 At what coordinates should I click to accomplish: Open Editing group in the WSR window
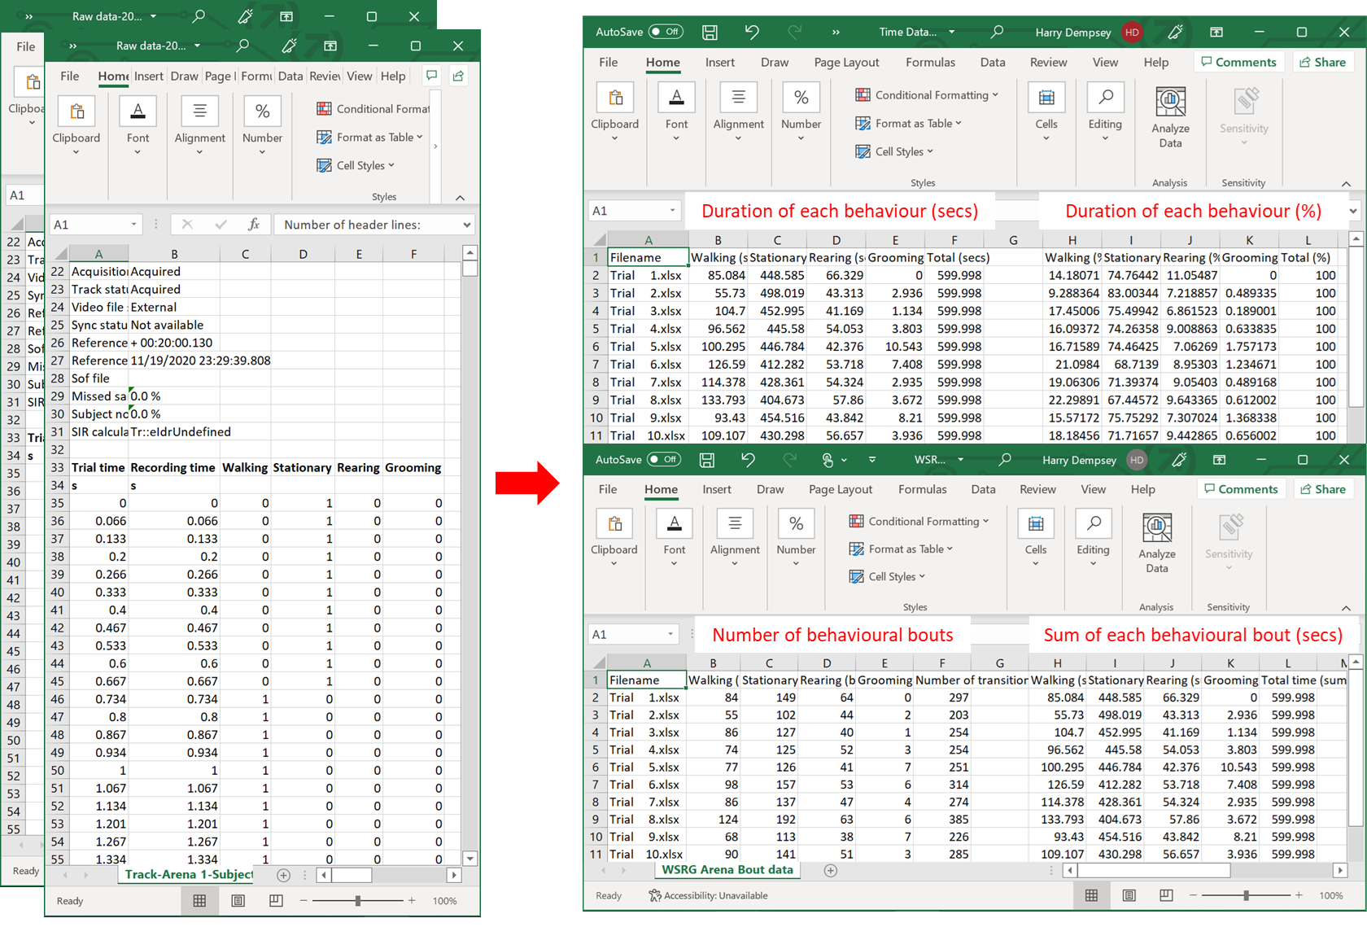1093,537
